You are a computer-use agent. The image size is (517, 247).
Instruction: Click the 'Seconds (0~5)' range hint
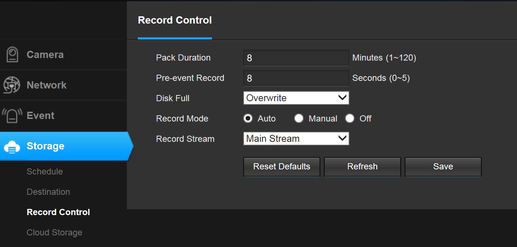[x=381, y=78]
